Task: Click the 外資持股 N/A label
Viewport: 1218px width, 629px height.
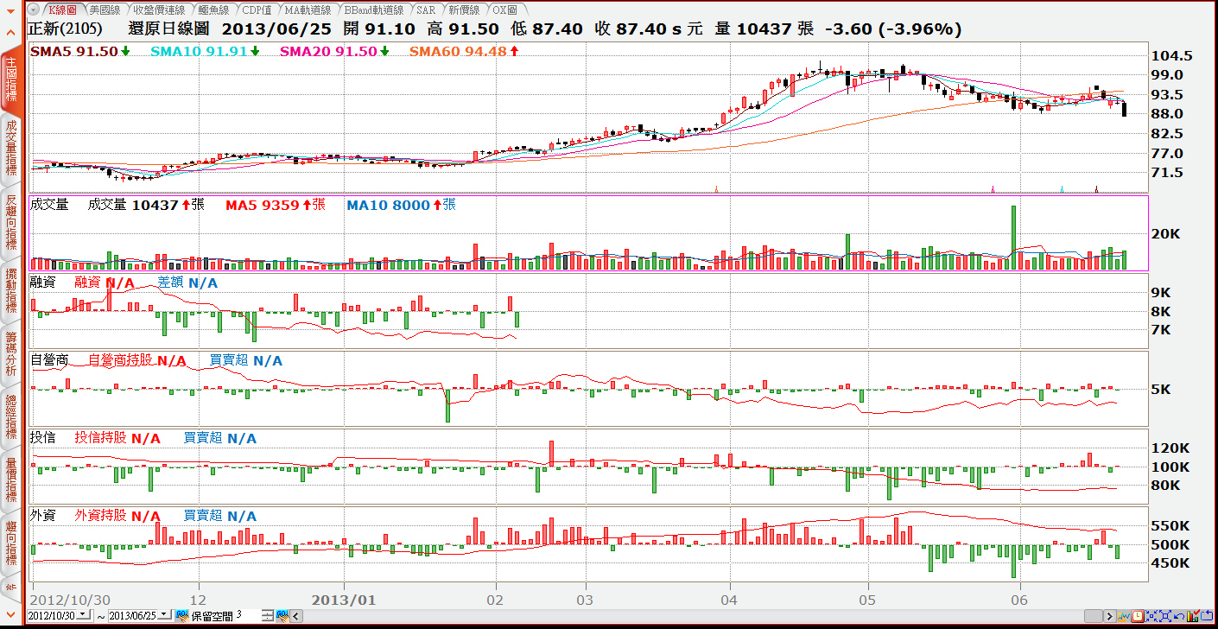Action: [117, 516]
